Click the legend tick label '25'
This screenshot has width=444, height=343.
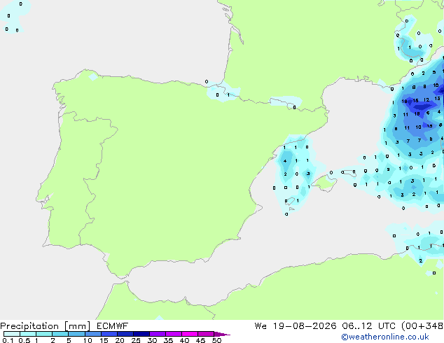(x=136, y=340)
